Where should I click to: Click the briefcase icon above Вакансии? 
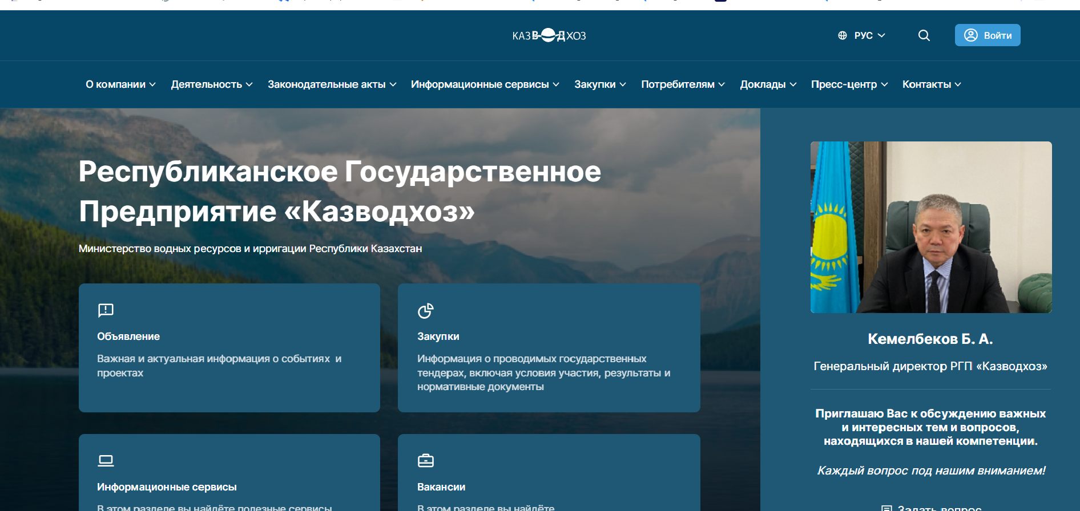425,460
